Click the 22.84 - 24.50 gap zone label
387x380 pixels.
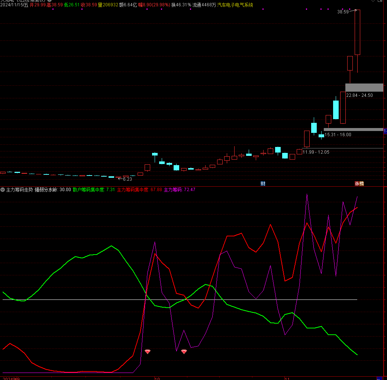(359, 95)
